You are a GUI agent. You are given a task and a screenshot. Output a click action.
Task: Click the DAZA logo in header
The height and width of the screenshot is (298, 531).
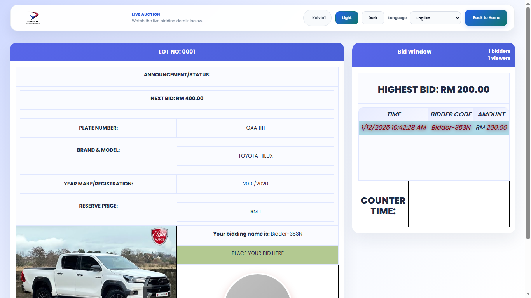tap(32, 18)
